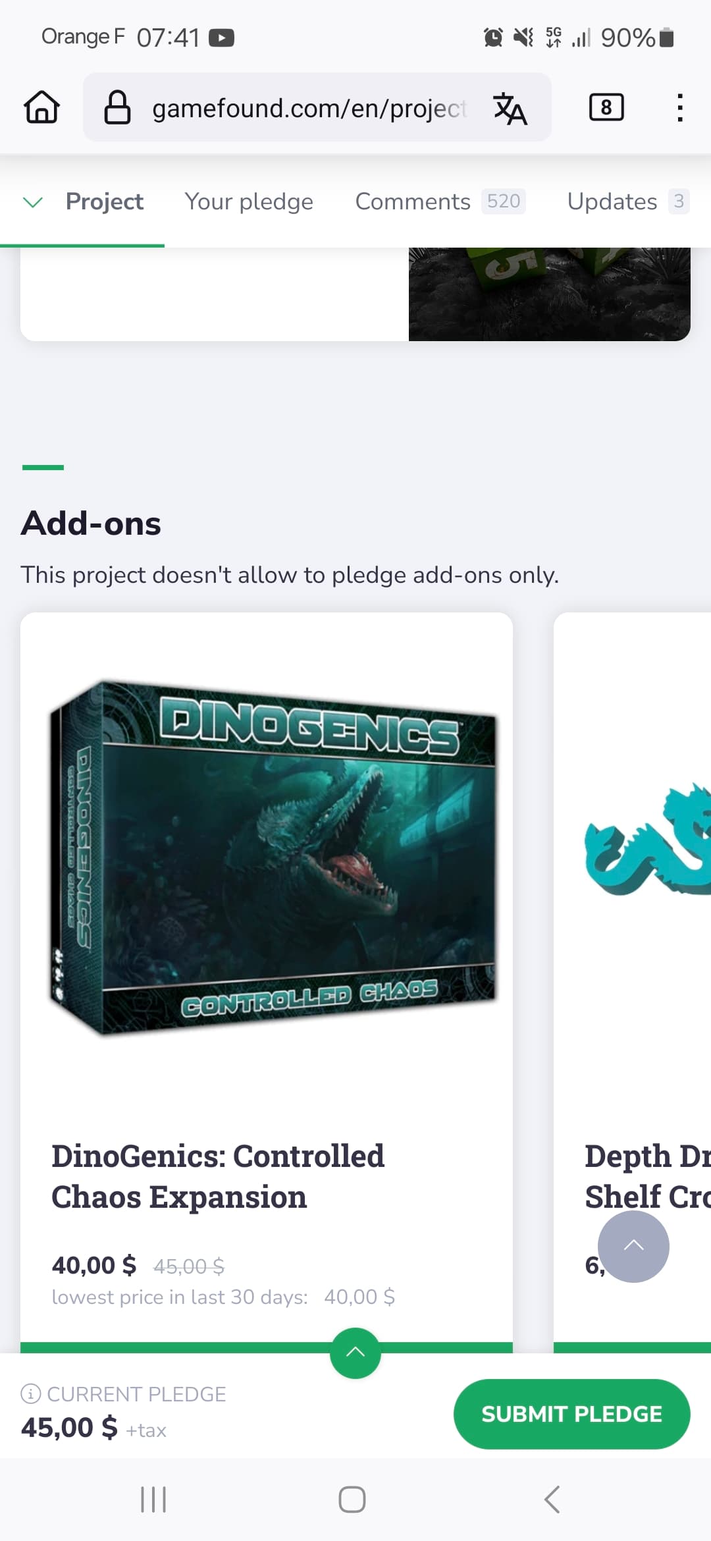Switch to the Your pledge tab

coord(249,202)
